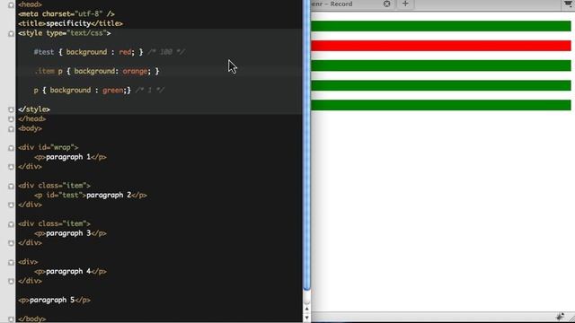This screenshot has height=323, width=575.
Task: Click the "text/css" attribute value
Action: tap(86, 33)
